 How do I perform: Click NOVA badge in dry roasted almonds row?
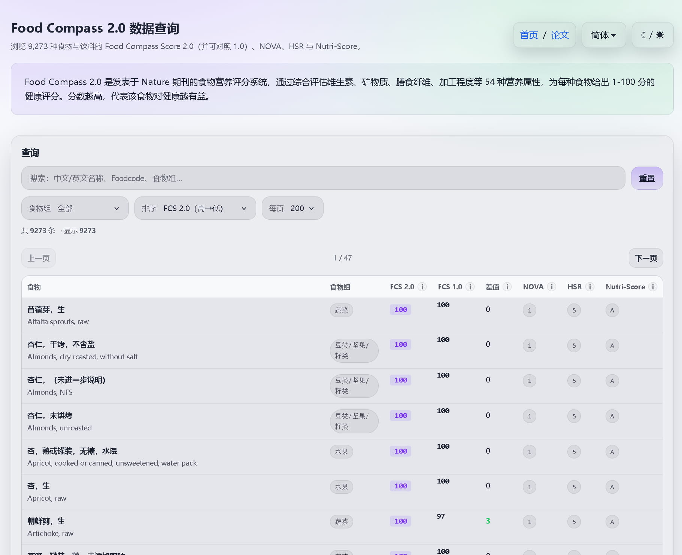click(530, 345)
